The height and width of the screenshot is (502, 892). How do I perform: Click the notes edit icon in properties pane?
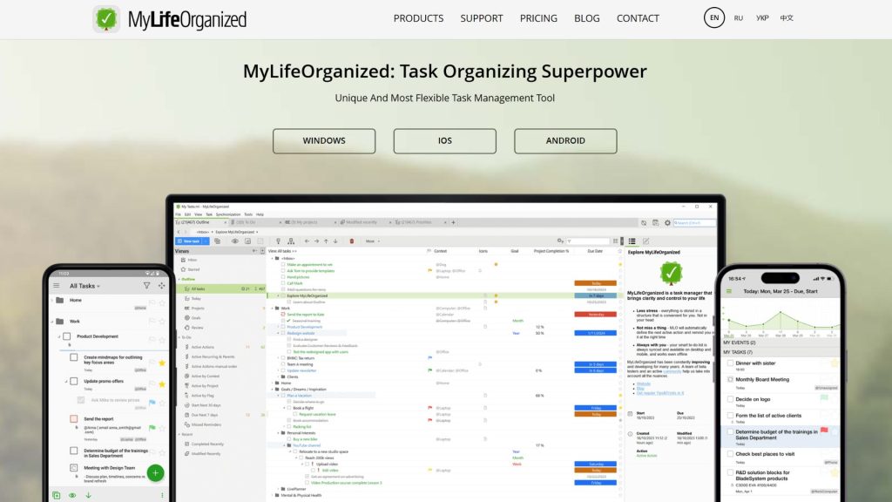click(645, 241)
